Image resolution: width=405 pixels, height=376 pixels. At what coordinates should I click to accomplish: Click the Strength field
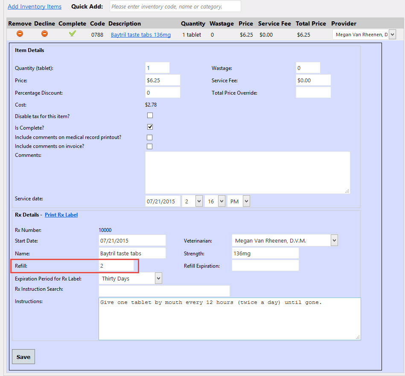[x=265, y=253]
